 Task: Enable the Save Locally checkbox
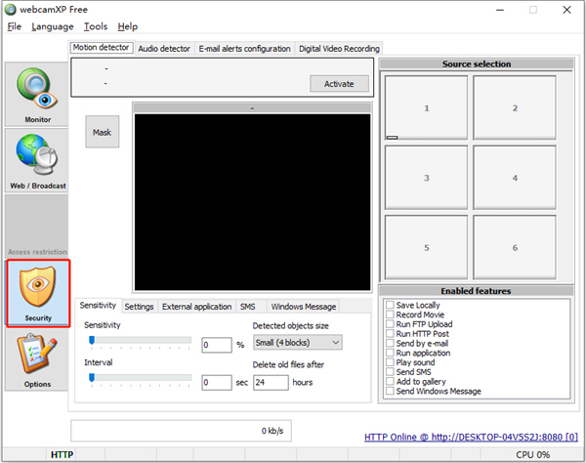[x=391, y=306]
